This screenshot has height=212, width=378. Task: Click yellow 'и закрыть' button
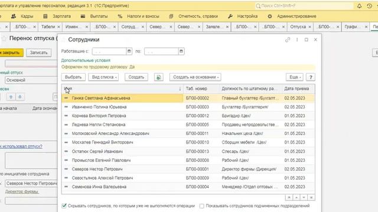(x=11, y=52)
